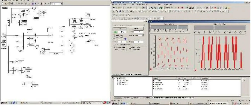Click the red circle icon in the simulation toolbar
Viewport: 251px width, 107px height.
182,8
